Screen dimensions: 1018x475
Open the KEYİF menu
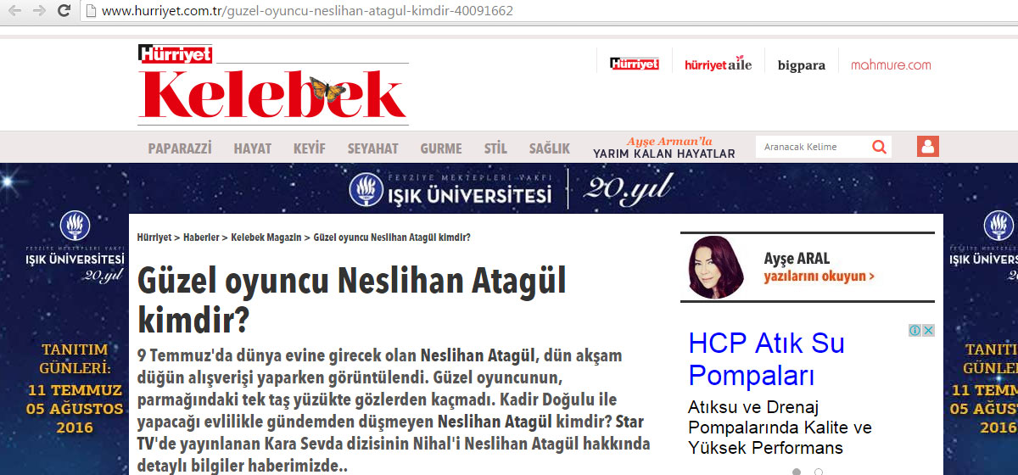point(310,148)
